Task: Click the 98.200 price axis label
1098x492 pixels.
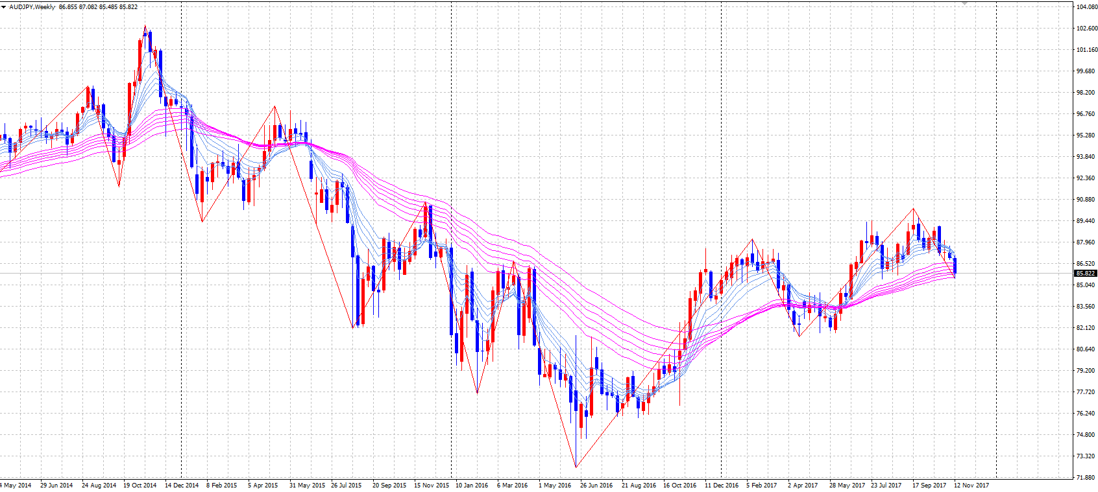Action: [1086, 93]
